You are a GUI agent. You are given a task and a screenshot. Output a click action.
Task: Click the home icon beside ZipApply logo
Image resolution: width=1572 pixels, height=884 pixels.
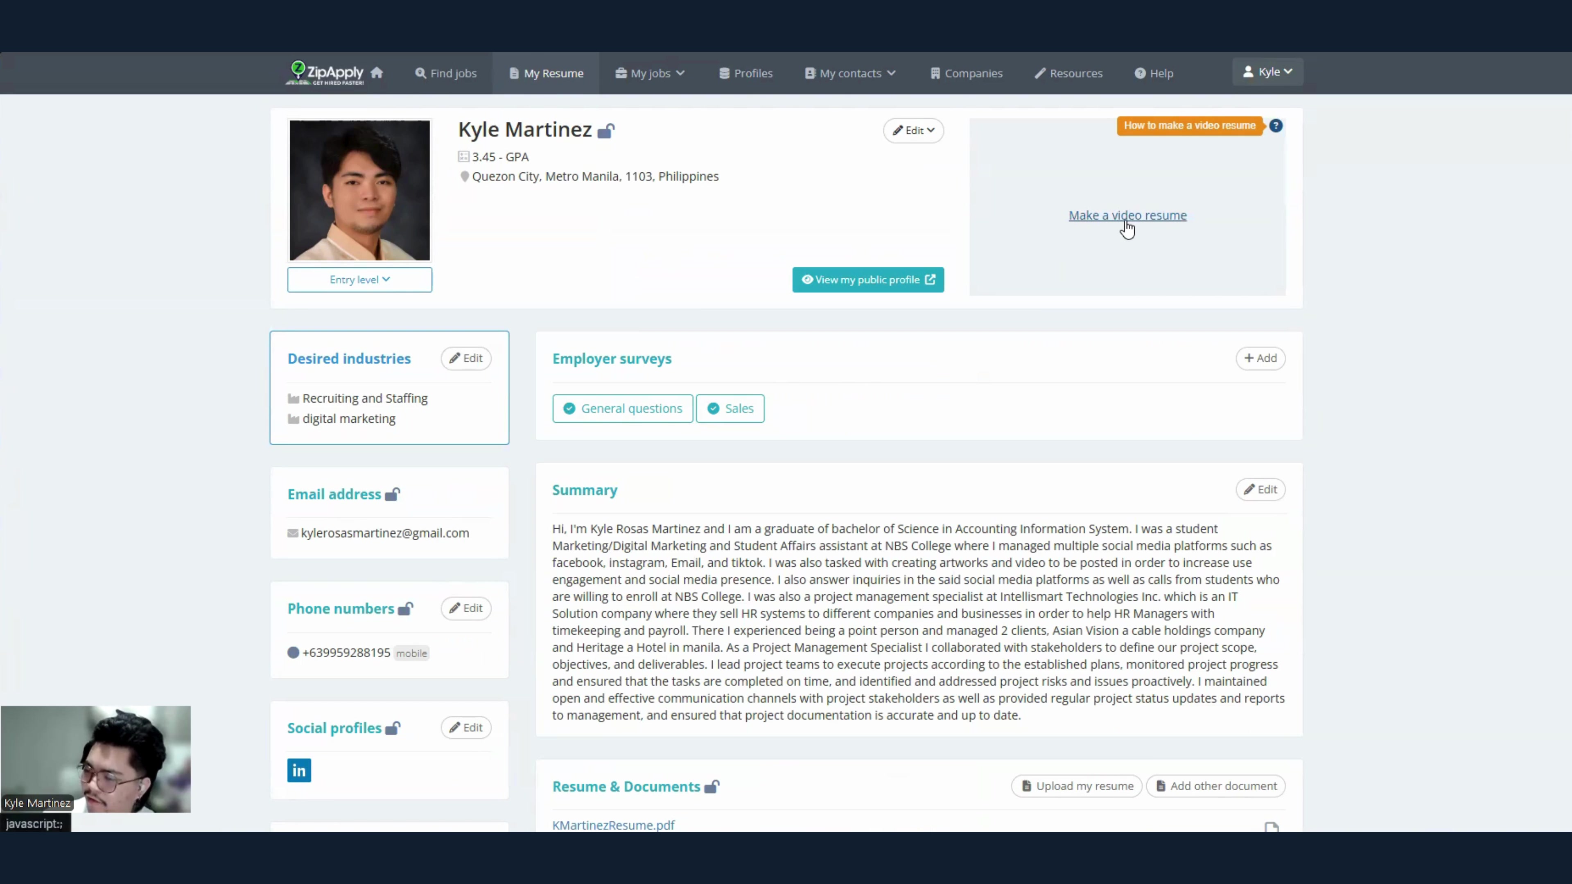tap(377, 72)
